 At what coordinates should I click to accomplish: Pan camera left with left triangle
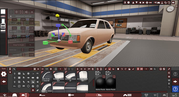click(x=140, y=3)
